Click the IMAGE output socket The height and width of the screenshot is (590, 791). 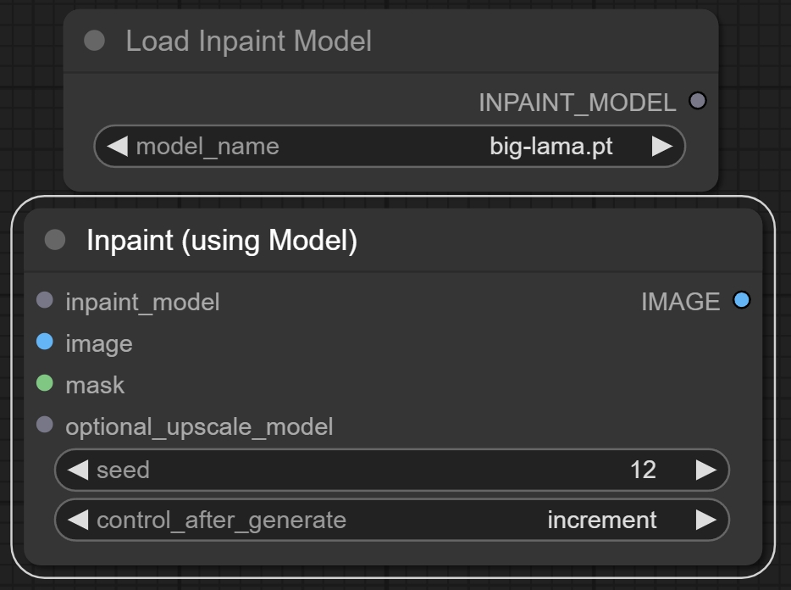[x=742, y=300]
